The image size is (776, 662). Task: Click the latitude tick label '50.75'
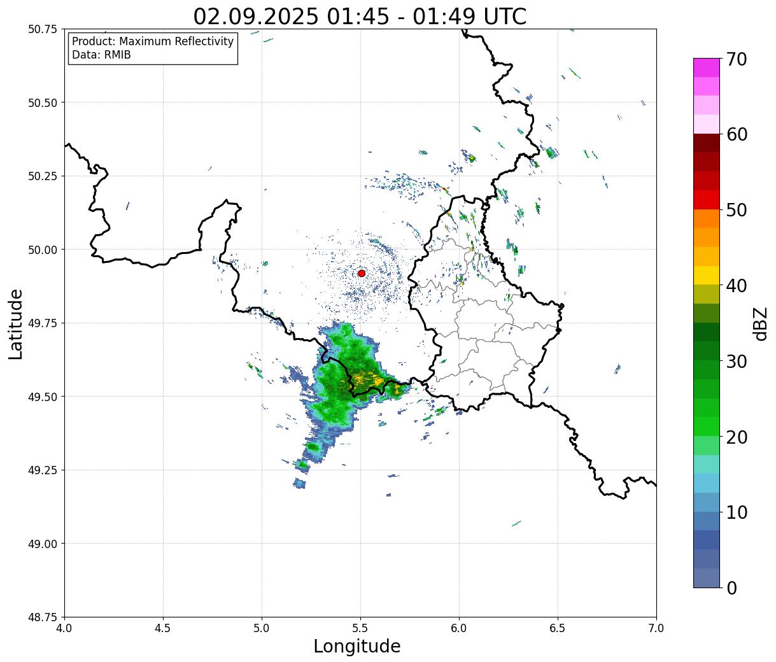pyautogui.click(x=43, y=29)
